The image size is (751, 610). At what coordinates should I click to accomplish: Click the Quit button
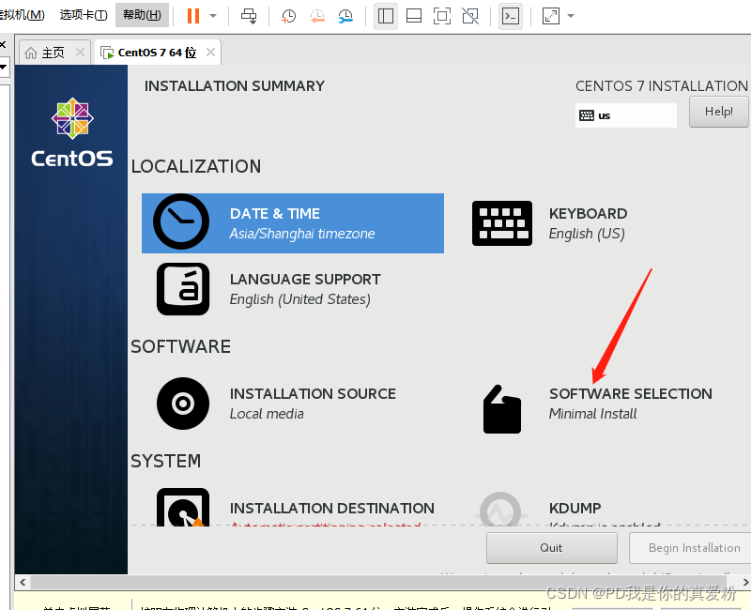pyautogui.click(x=551, y=548)
